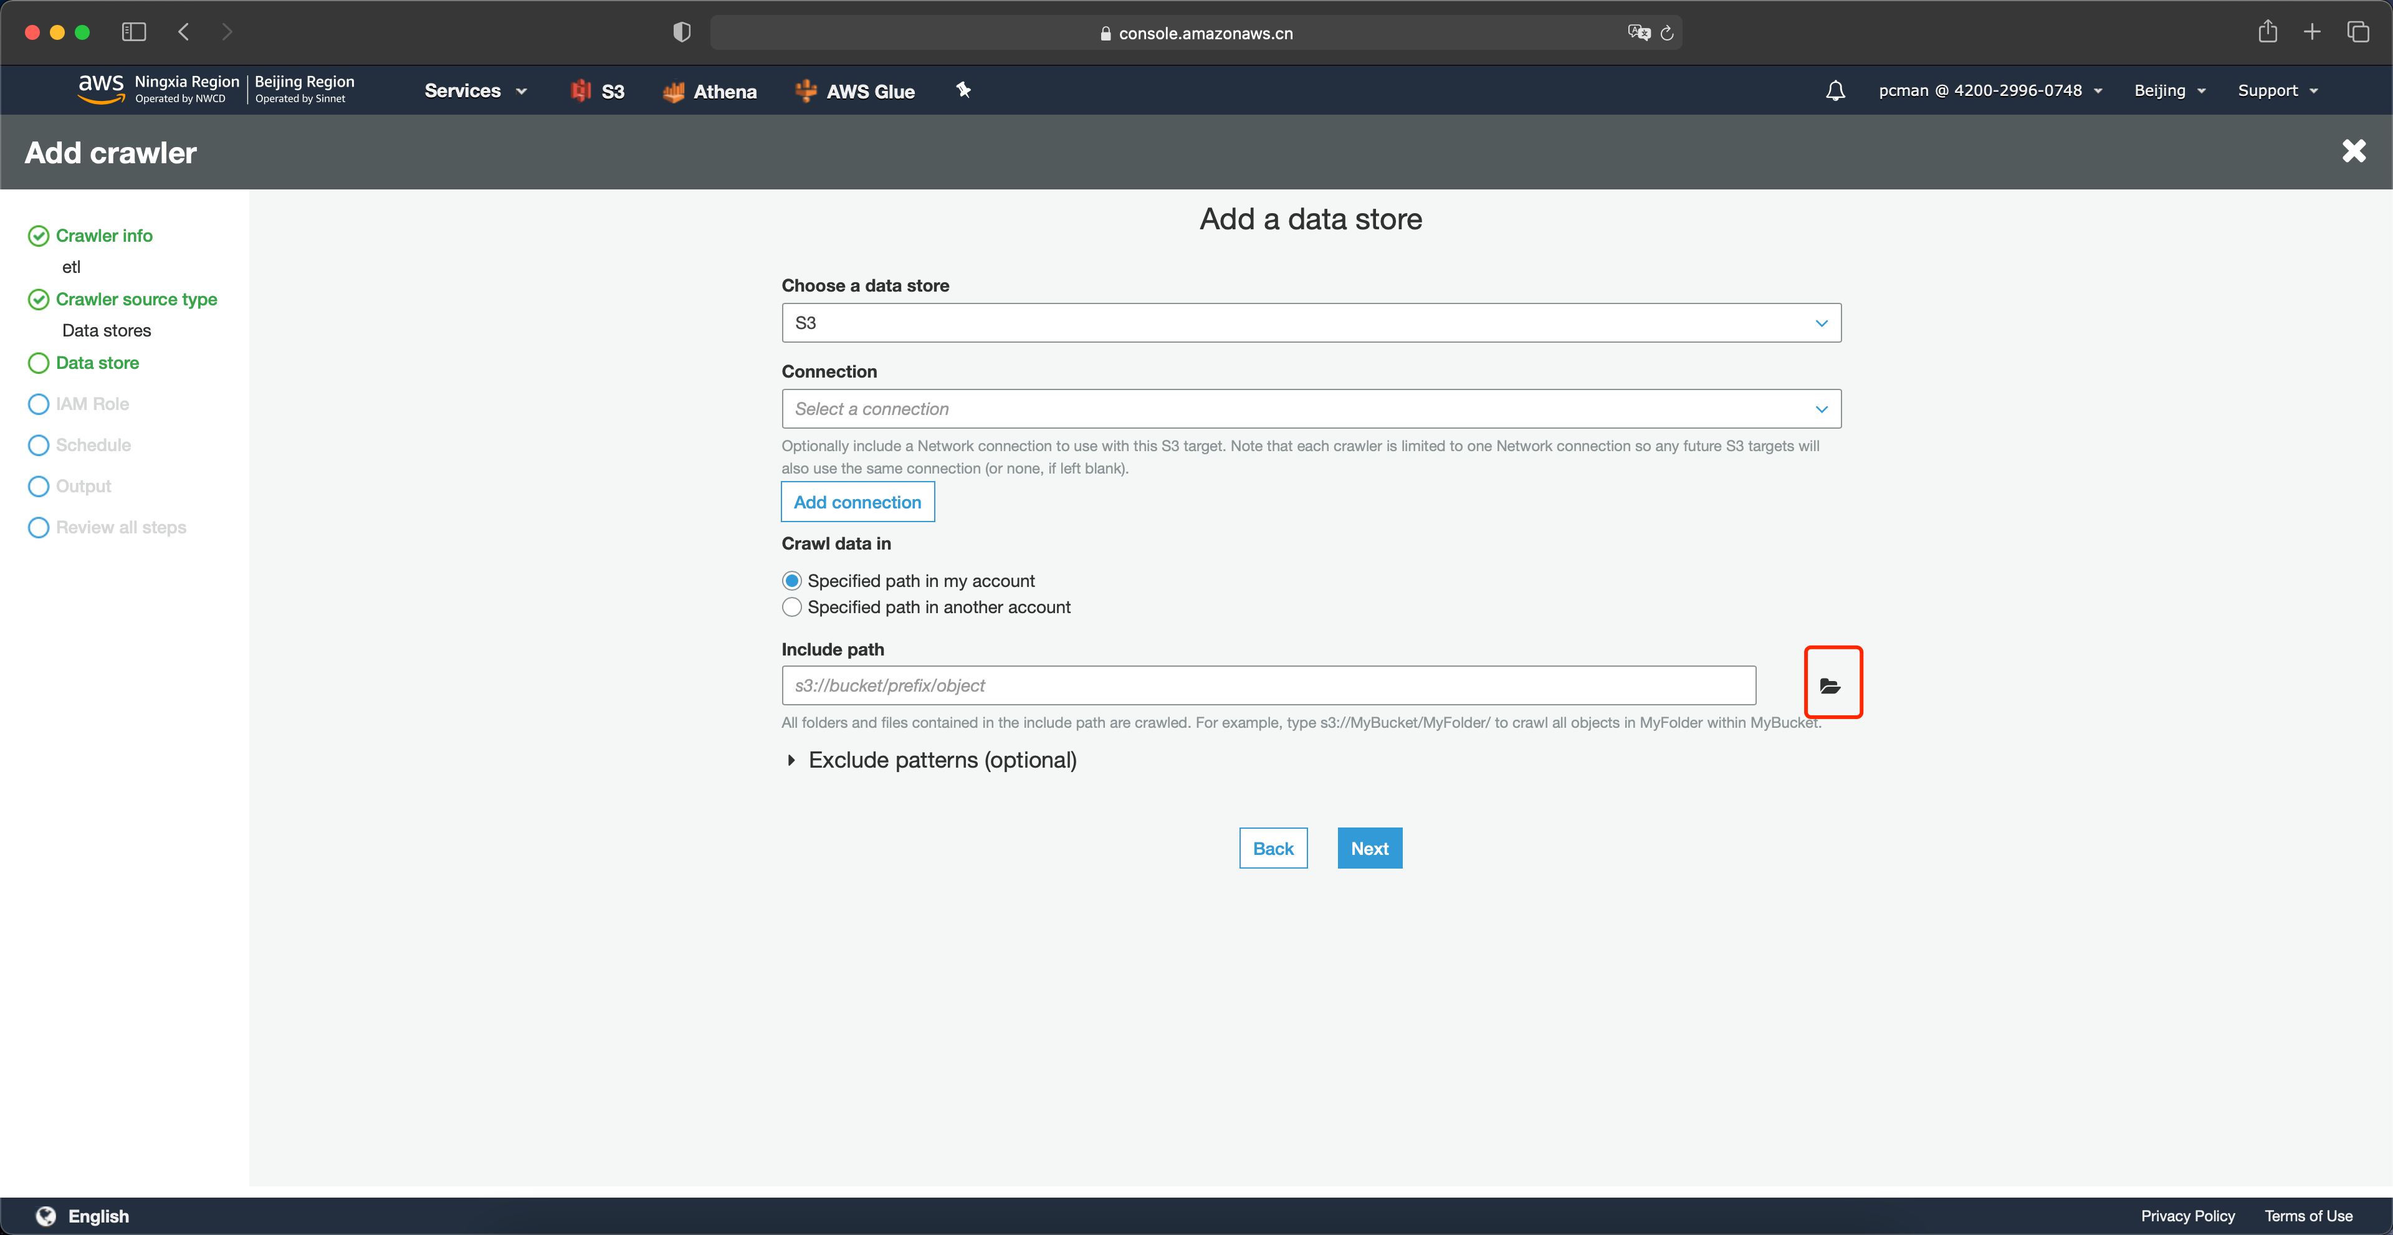Click the AWS logo home icon
This screenshot has height=1235, width=2393.
[x=102, y=90]
